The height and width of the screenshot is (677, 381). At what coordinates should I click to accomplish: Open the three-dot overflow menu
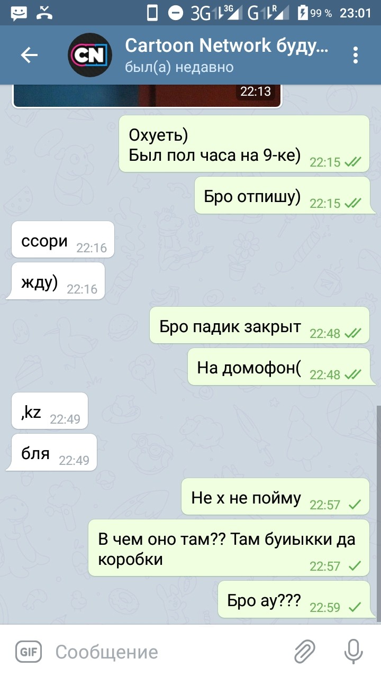356,55
